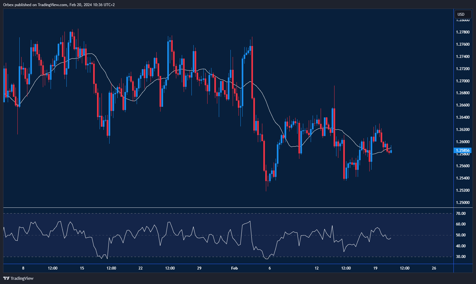Click the 29 date label on time axis
The height and width of the screenshot is (284, 476).
point(199,268)
